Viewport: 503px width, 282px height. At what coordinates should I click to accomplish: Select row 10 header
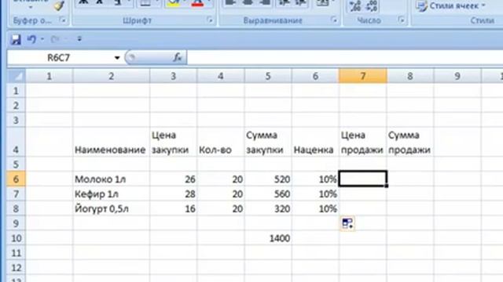coord(16,238)
